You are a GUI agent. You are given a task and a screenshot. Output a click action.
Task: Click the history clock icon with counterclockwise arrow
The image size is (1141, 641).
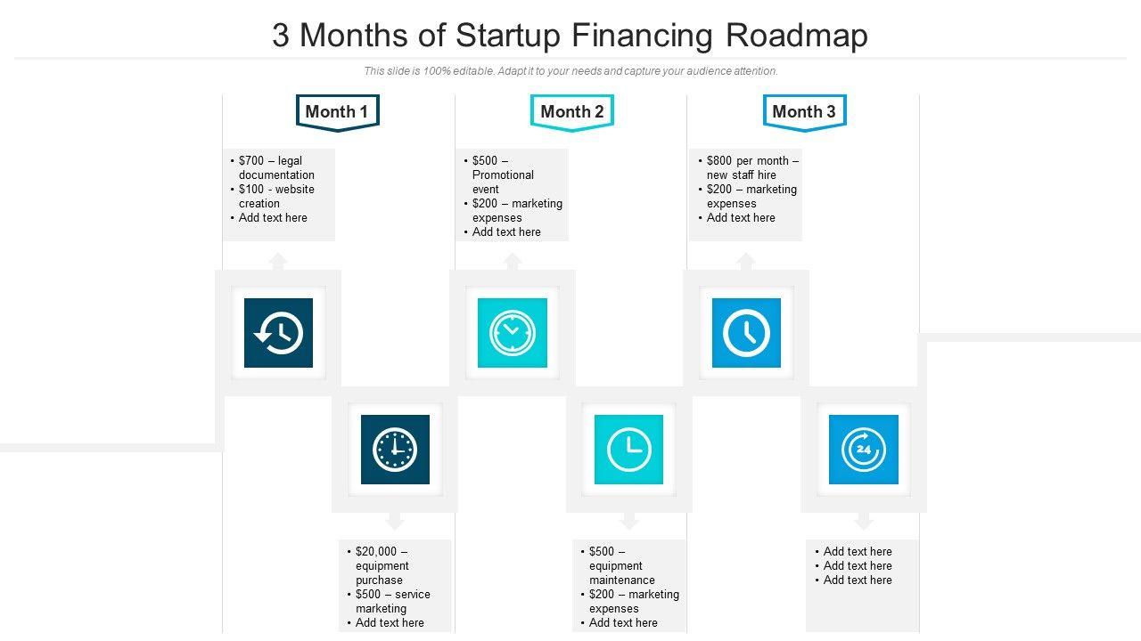278,333
